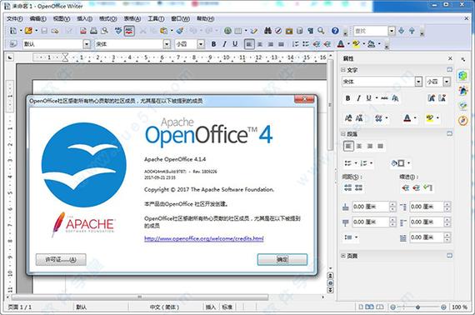Open Find toolbar search history dropdown
475x315 pixels.
point(392,31)
